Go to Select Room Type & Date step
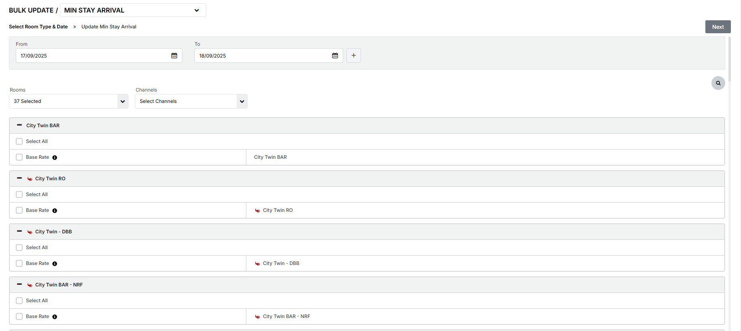The height and width of the screenshot is (331, 741). click(x=38, y=27)
